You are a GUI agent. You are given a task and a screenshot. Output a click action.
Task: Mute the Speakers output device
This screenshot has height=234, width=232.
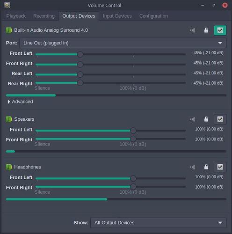[x=192, y=119]
